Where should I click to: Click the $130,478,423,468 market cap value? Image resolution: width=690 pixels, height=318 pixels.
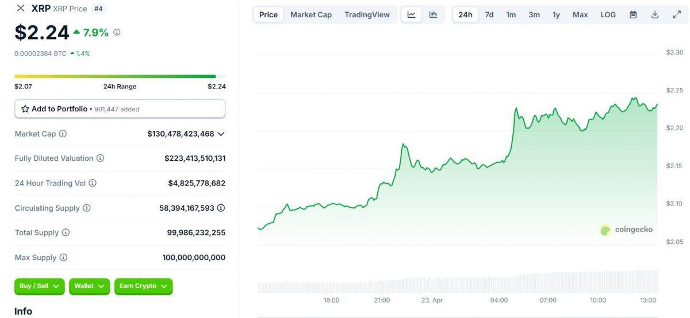coord(181,134)
